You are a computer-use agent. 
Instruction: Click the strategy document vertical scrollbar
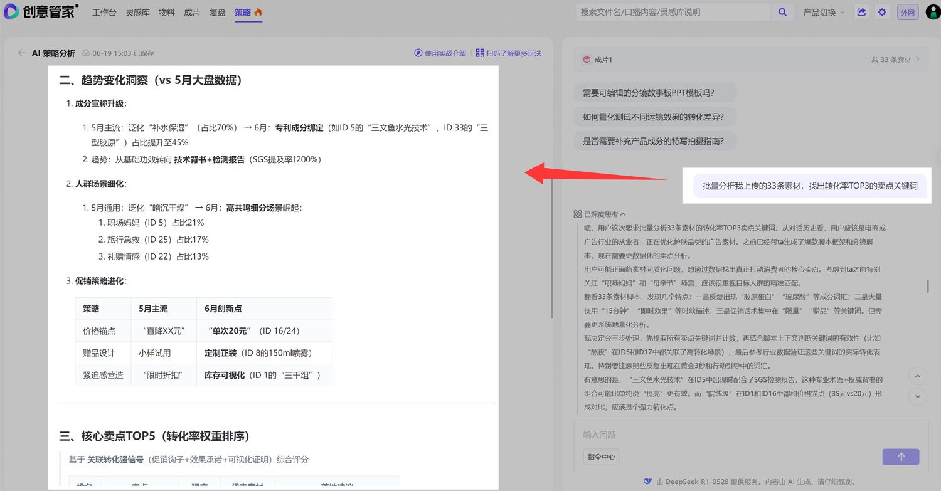551,248
